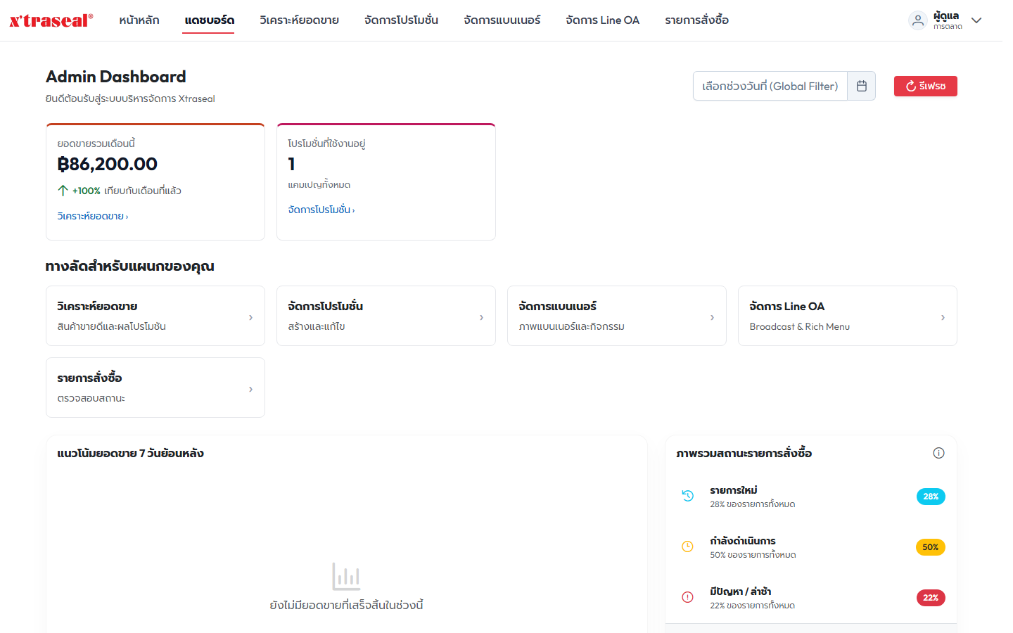
Task: Click the ยังไม่มียอดขายที่เสร็จสิ้นในช่วงนี้ message
Action: (x=346, y=605)
